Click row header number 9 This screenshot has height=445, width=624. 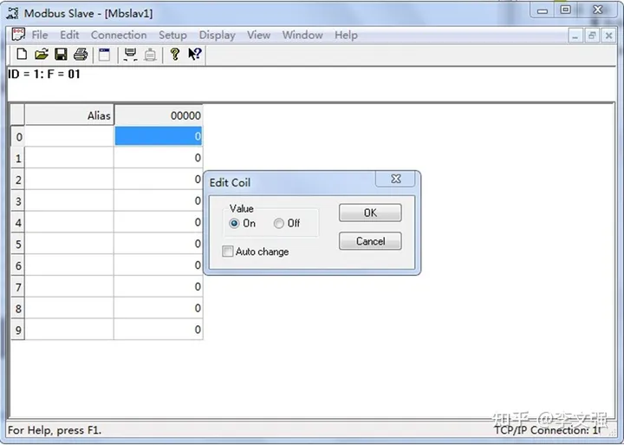[x=18, y=330]
